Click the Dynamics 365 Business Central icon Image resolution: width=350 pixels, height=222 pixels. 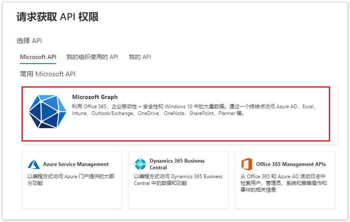click(140, 164)
